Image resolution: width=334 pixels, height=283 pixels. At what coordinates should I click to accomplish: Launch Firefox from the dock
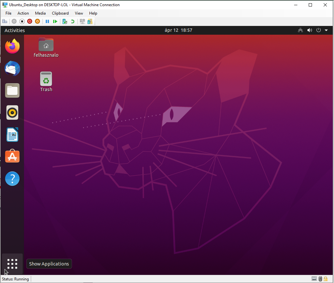(12, 46)
